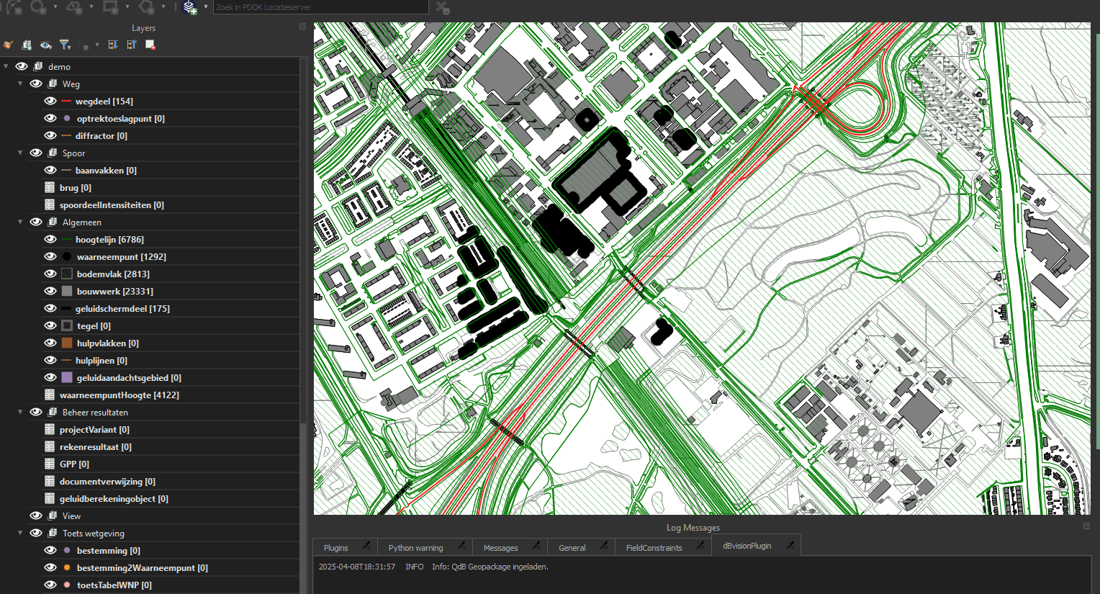This screenshot has height=594, width=1100.
Task: Expand the View group
Action: tap(19, 516)
